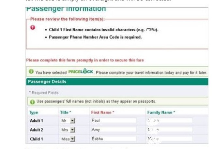Click the PRICELOCK logo
The height and width of the screenshot is (149, 212).
point(82,72)
